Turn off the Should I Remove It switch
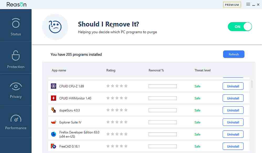This screenshot has height=153, width=262. click(240, 27)
